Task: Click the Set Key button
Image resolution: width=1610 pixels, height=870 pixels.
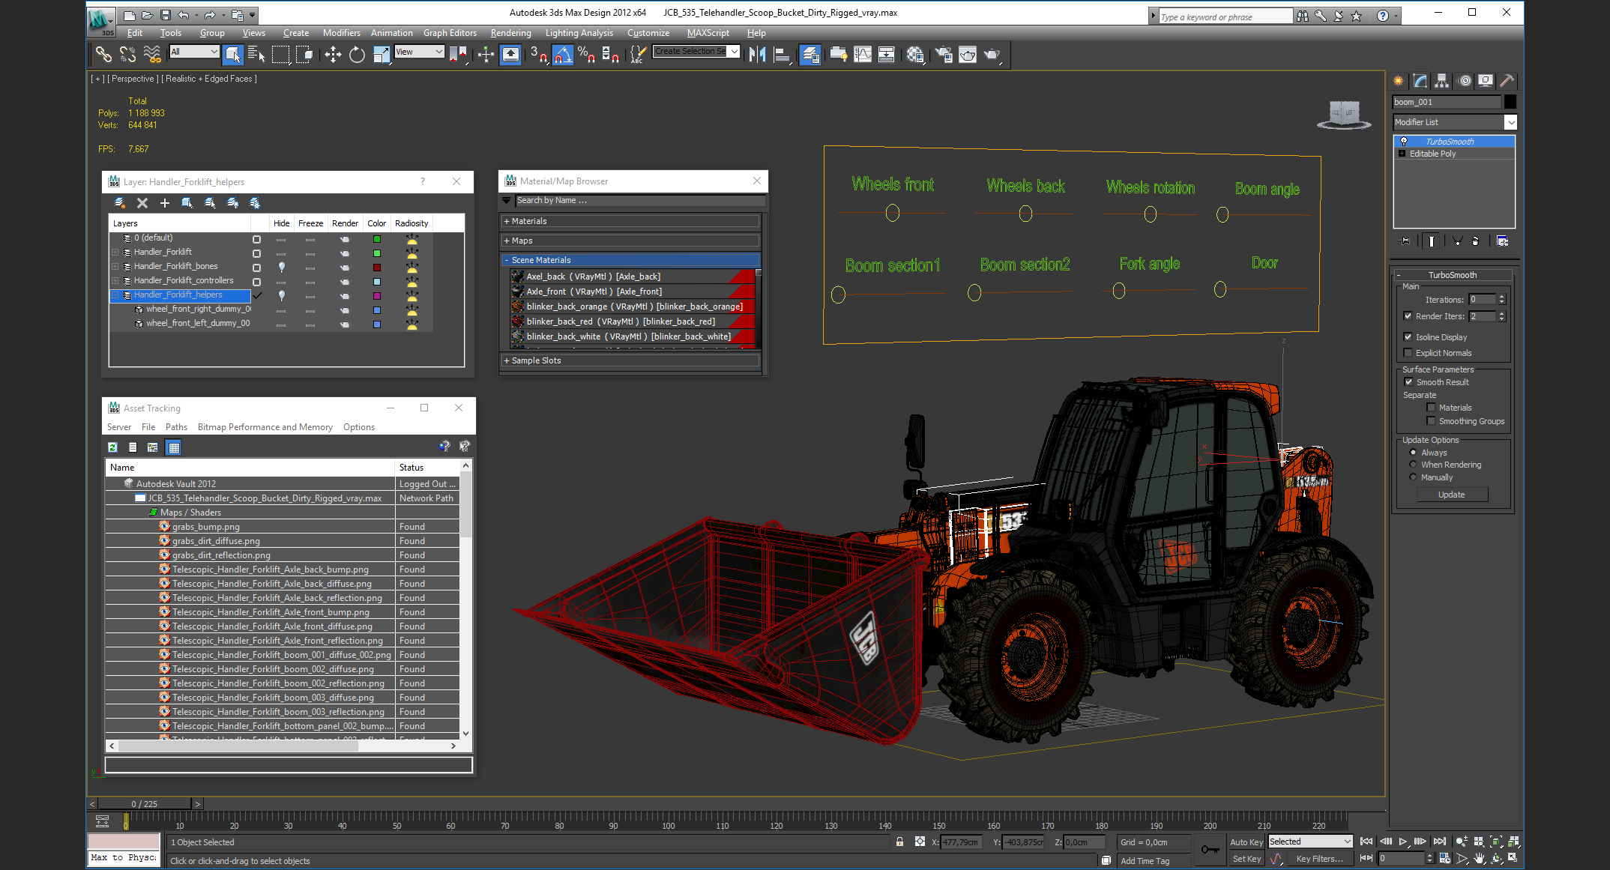Action: coord(1246,859)
